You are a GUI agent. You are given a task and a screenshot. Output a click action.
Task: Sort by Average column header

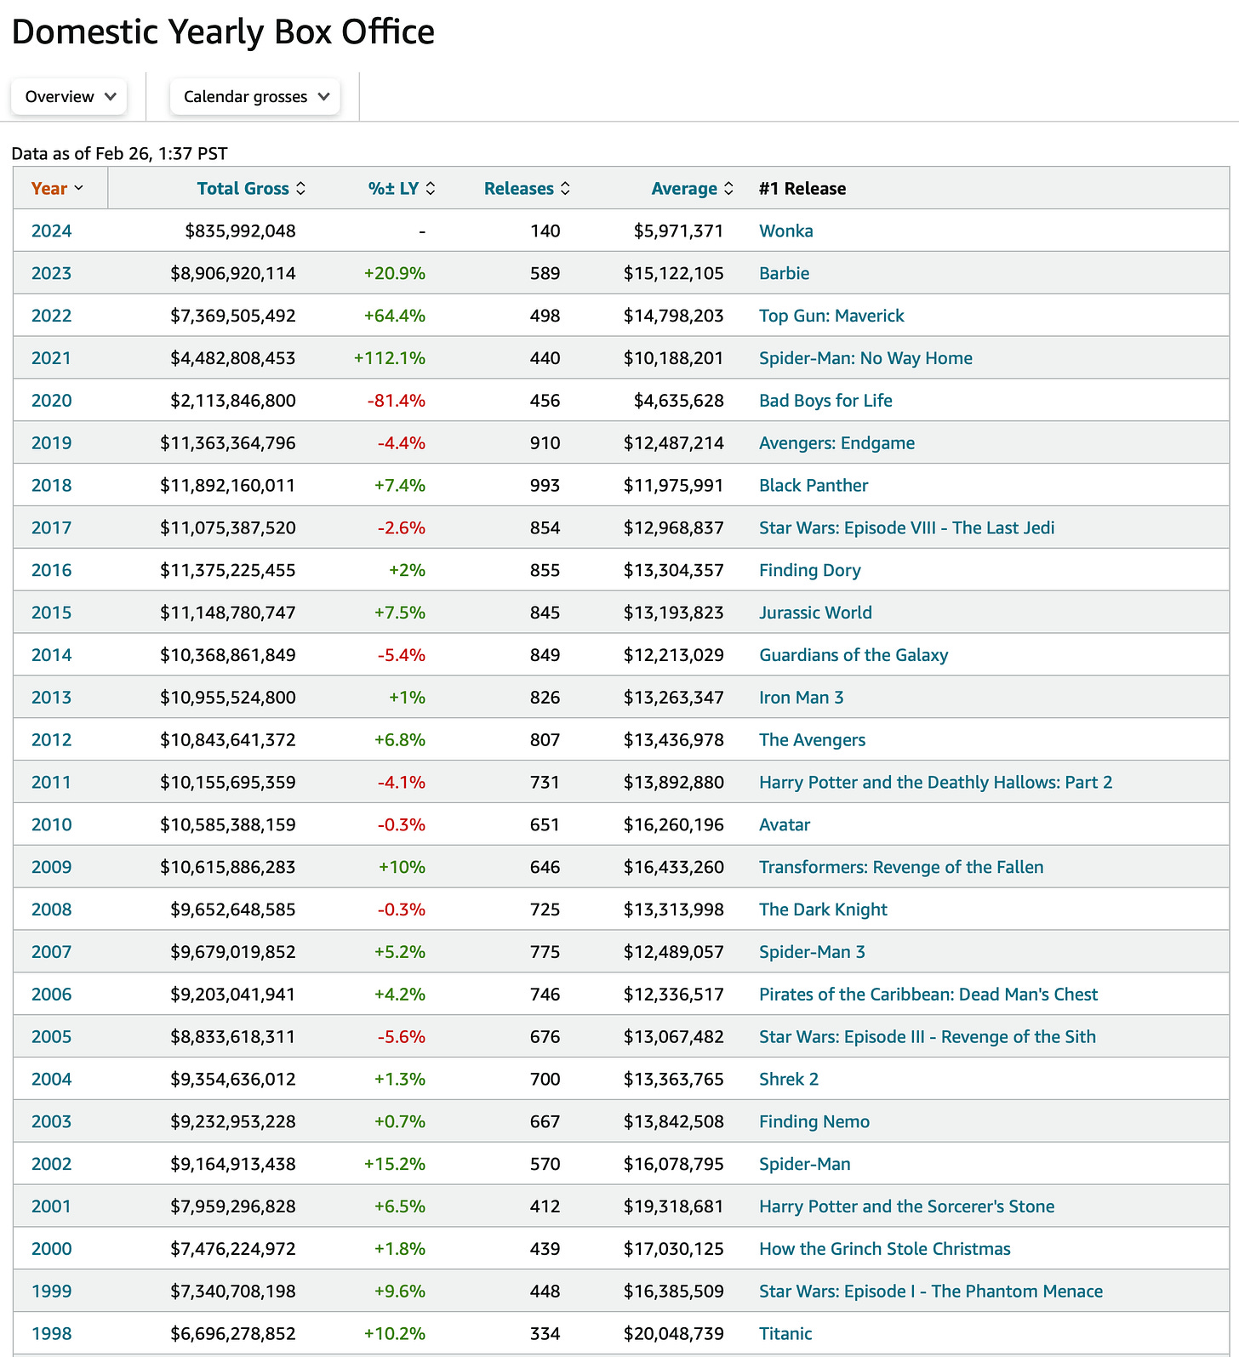692,189
